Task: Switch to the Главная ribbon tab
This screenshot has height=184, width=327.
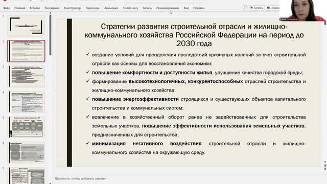Action: tap(19, 8)
